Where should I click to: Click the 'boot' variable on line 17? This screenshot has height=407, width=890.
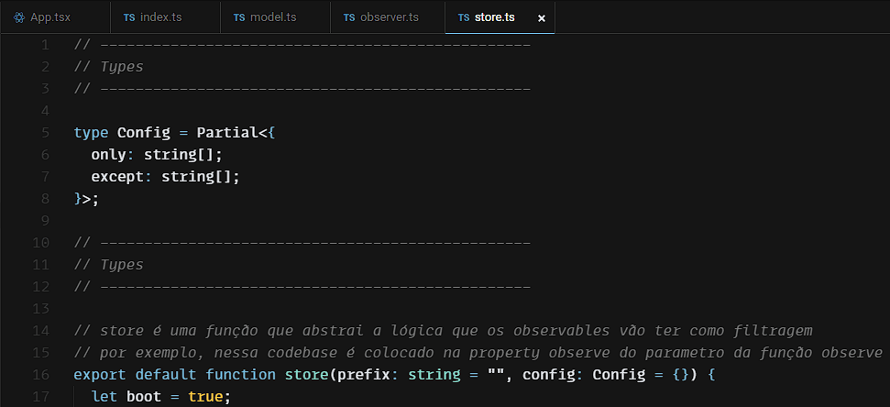144,397
